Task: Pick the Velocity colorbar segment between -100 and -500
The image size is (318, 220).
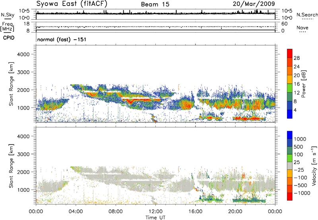Action: click(x=290, y=181)
